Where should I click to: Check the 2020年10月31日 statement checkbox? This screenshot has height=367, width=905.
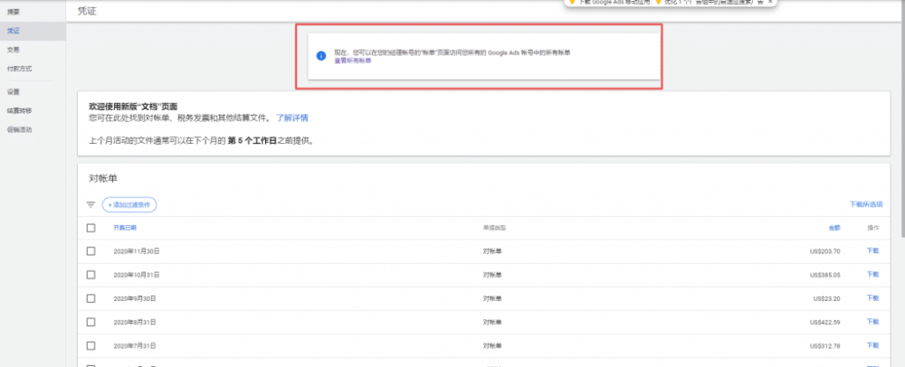(90, 275)
